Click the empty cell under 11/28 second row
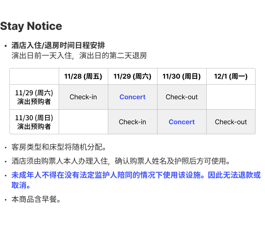 (x=83, y=122)
